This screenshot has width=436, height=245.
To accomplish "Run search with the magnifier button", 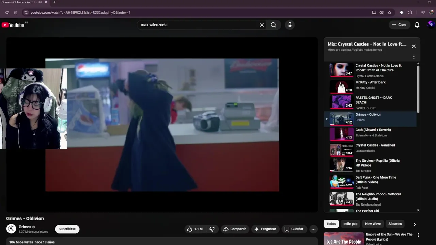I will tap(273, 25).
